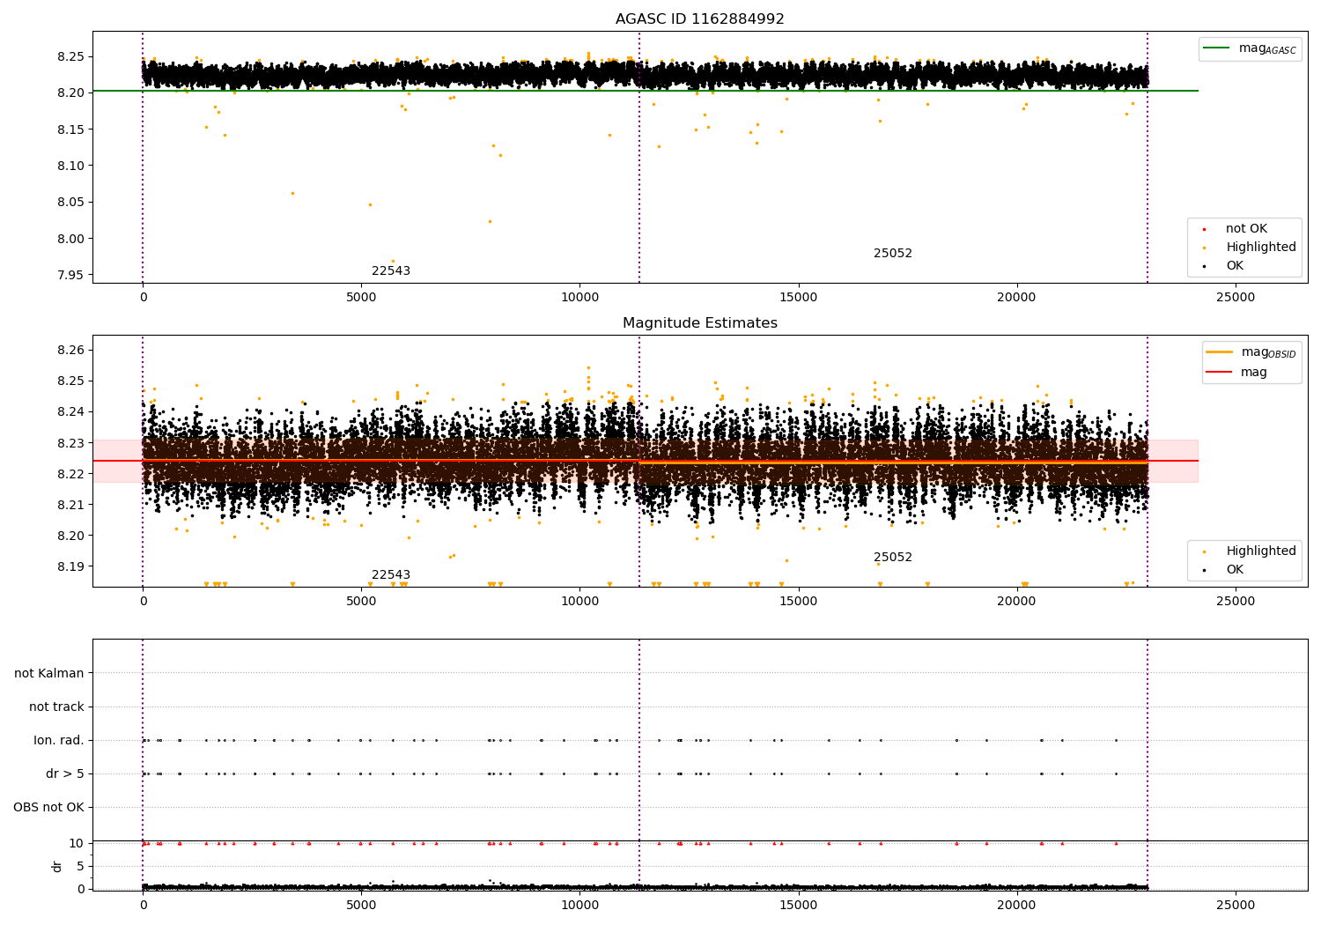The width and height of the screenshot is (1321, 925).
Task: Click the black OK legend marker in top plot
Action: (1204, 266)
